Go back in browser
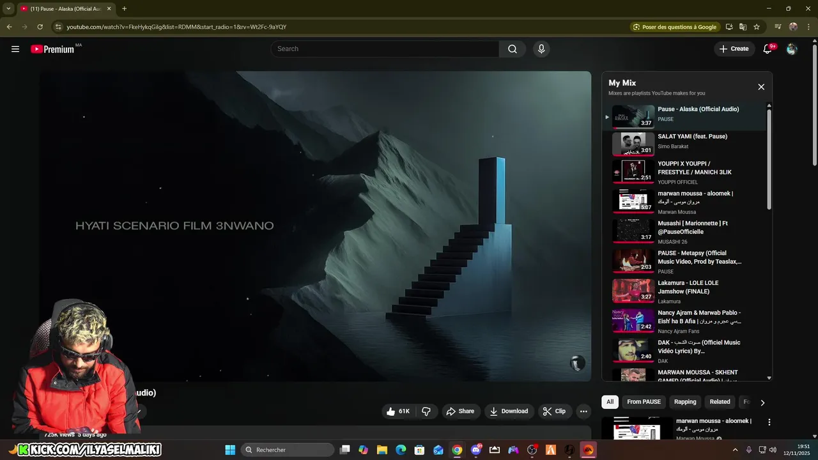The width and height of the screenshot is (818, 460). point(9,27)
